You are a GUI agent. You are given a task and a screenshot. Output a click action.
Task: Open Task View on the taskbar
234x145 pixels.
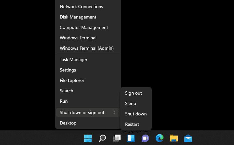click(x=117, y=138)
